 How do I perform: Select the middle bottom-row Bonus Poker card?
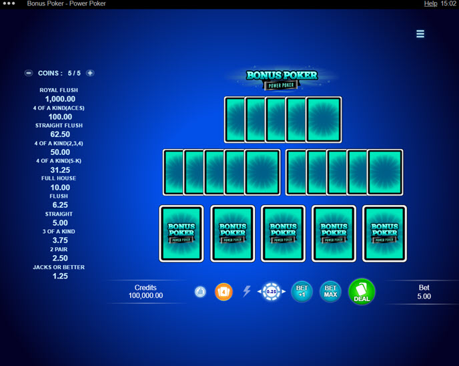click(x=283, y=233)
